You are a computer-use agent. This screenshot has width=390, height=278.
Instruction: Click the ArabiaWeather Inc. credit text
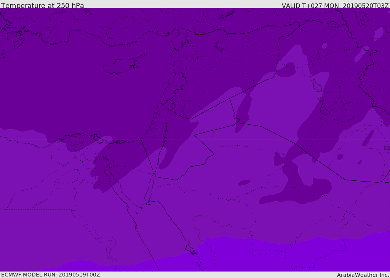363,275
